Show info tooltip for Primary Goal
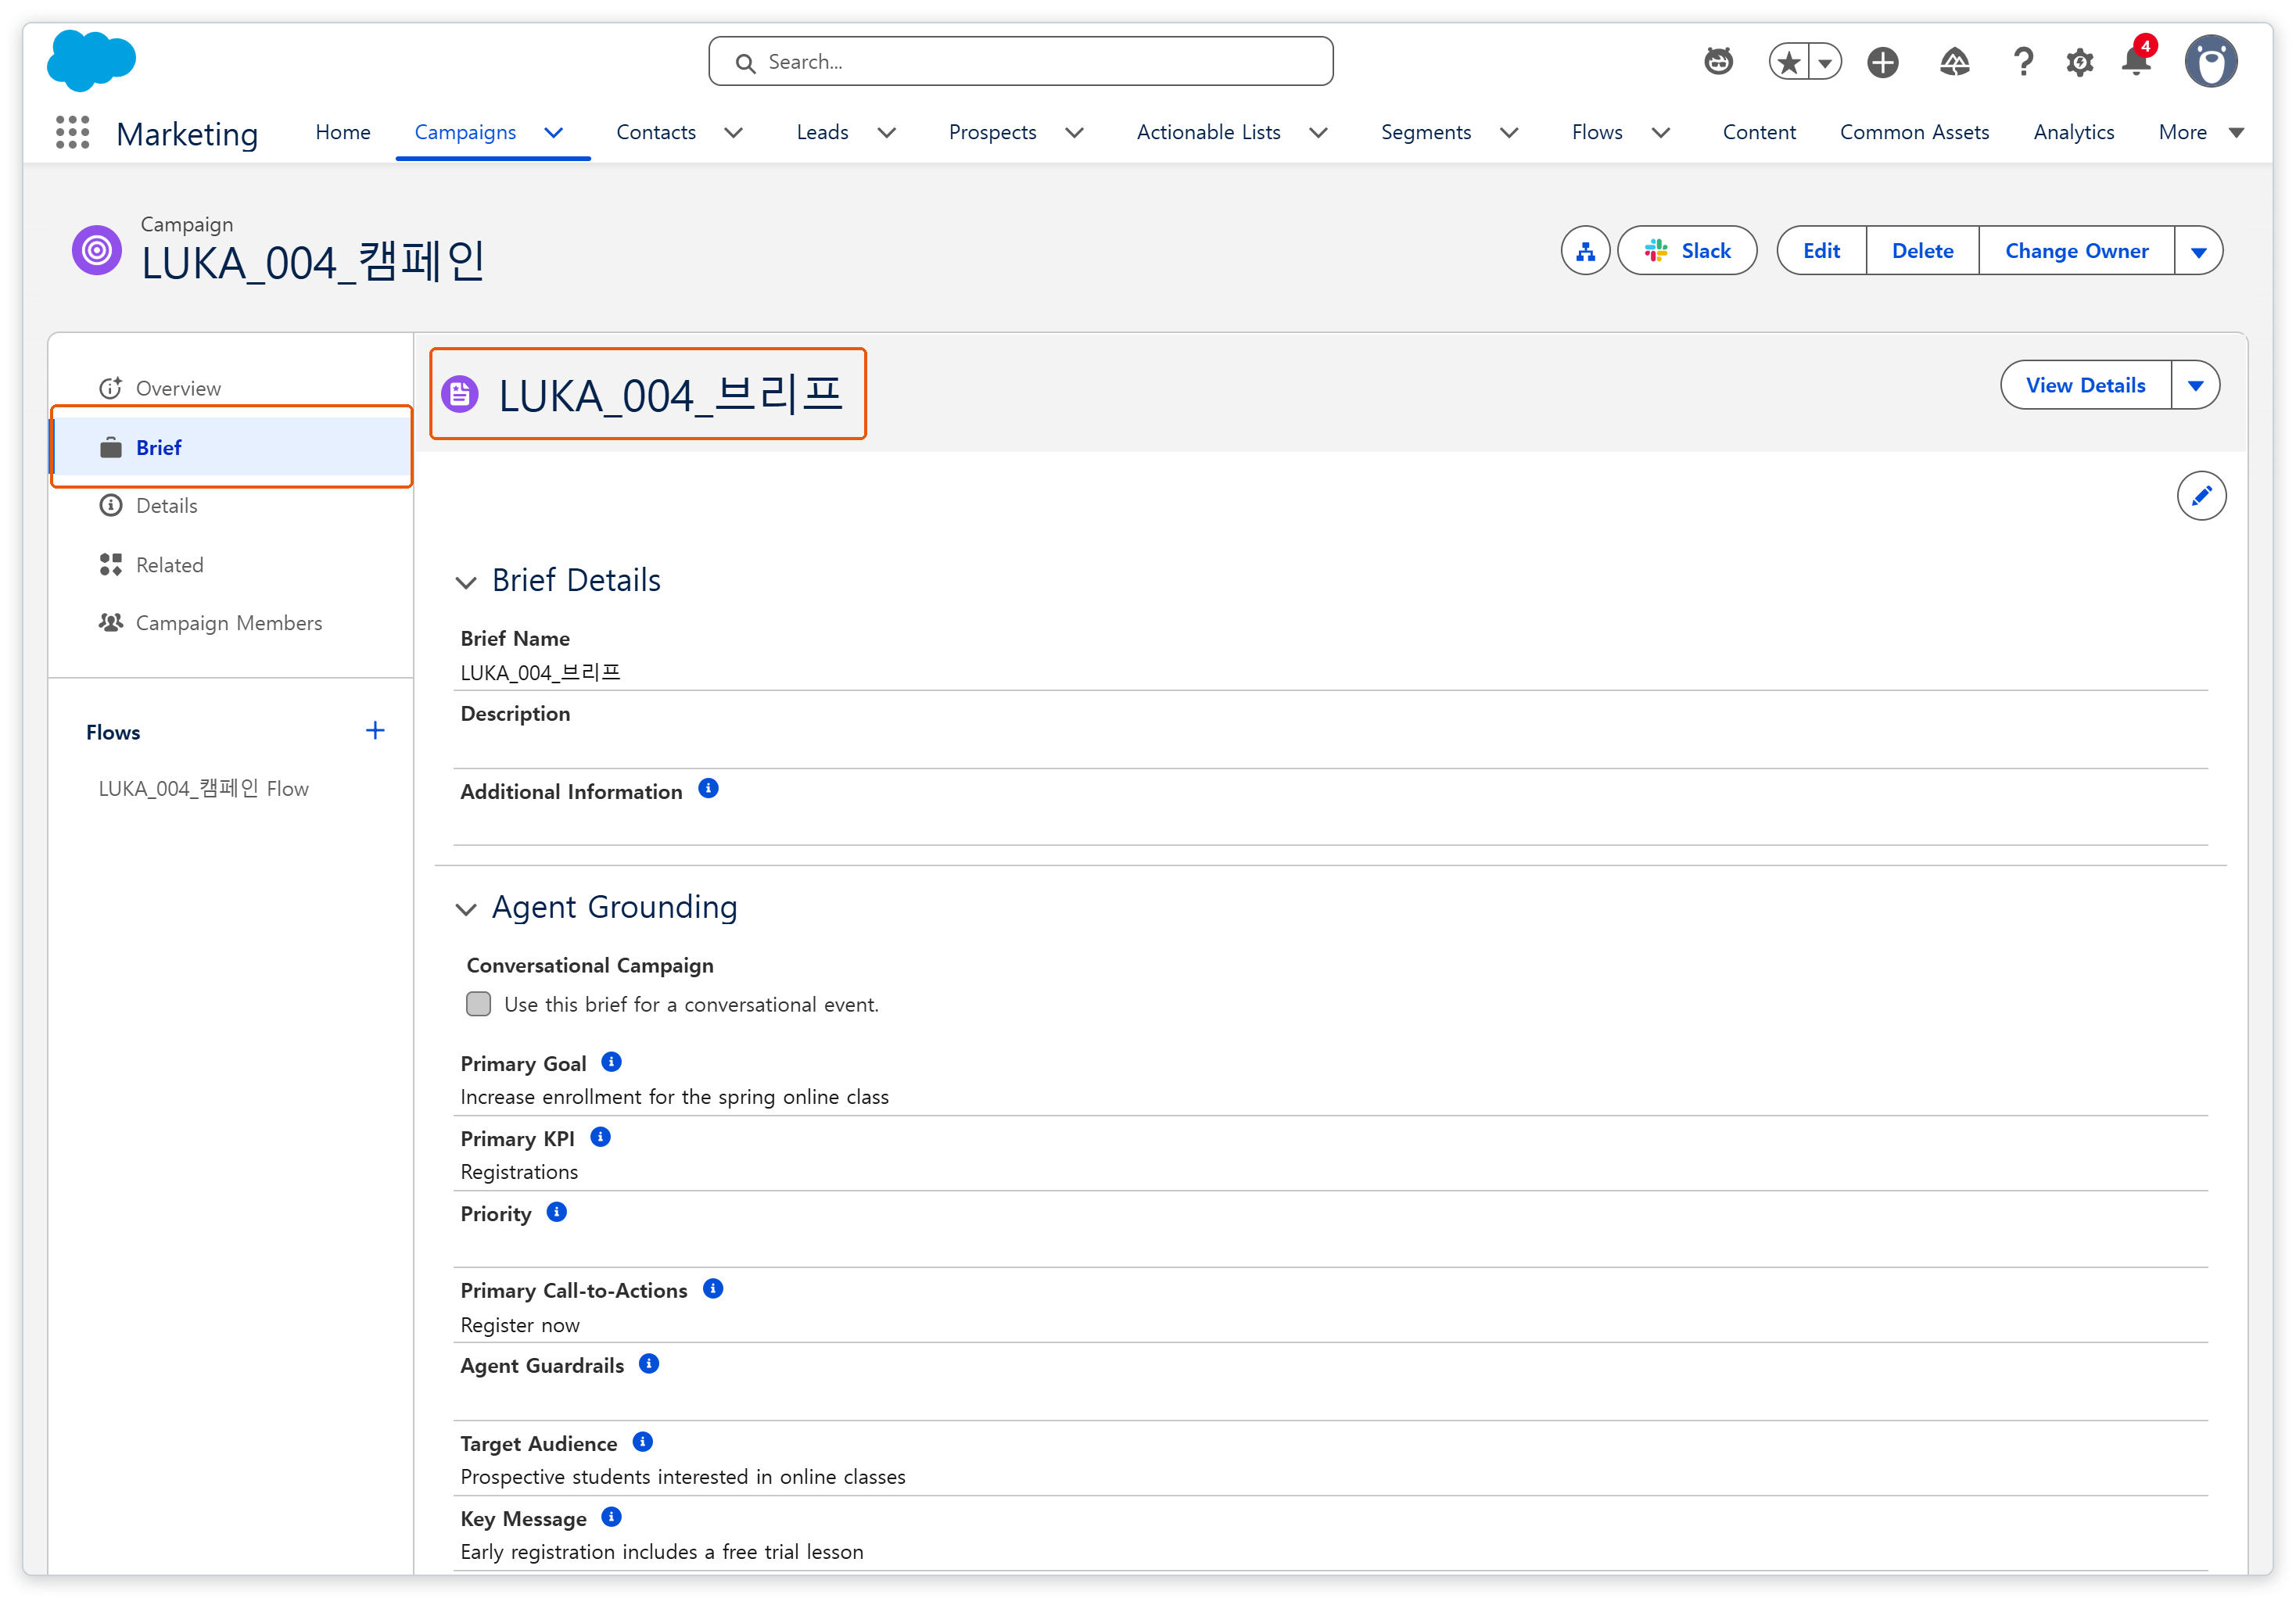The image size is (2296, 1598). tap(611, 1062)
